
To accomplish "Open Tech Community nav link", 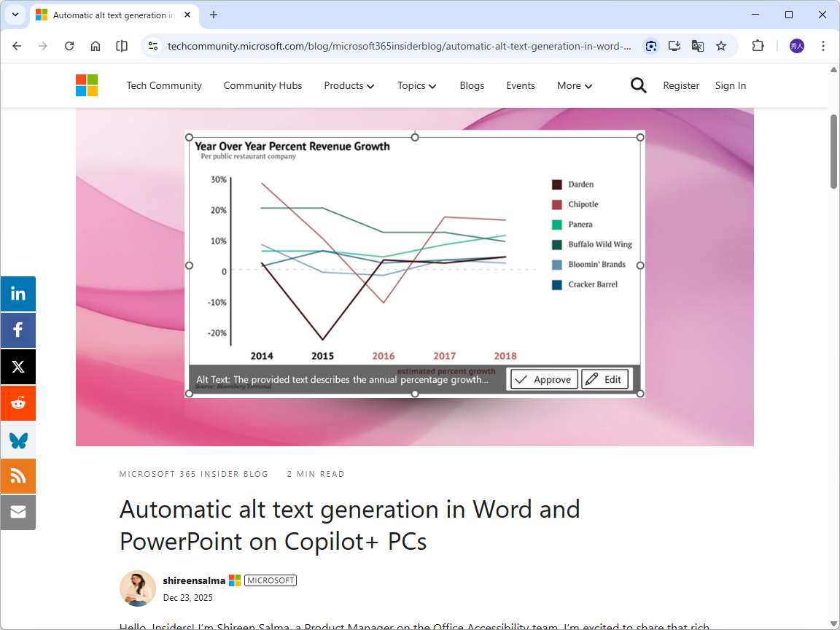I will [x=164, y=86].
